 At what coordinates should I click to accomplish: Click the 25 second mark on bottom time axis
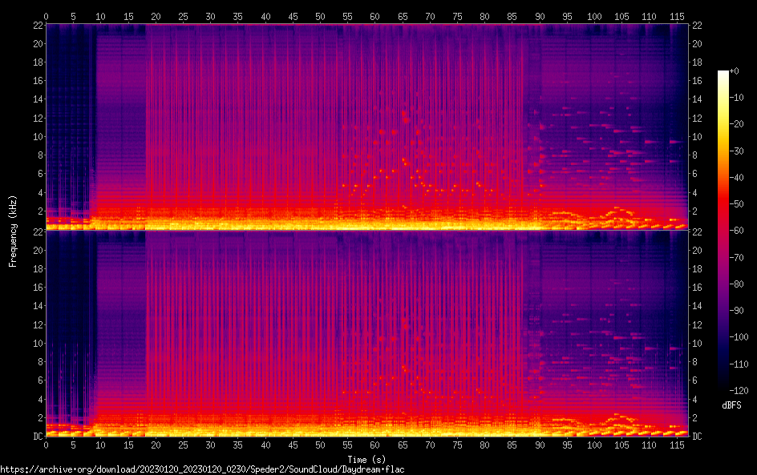(x=183, y=444)
